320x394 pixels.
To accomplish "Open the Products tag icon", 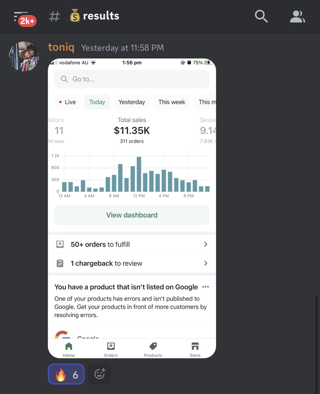I will point(153,346).
